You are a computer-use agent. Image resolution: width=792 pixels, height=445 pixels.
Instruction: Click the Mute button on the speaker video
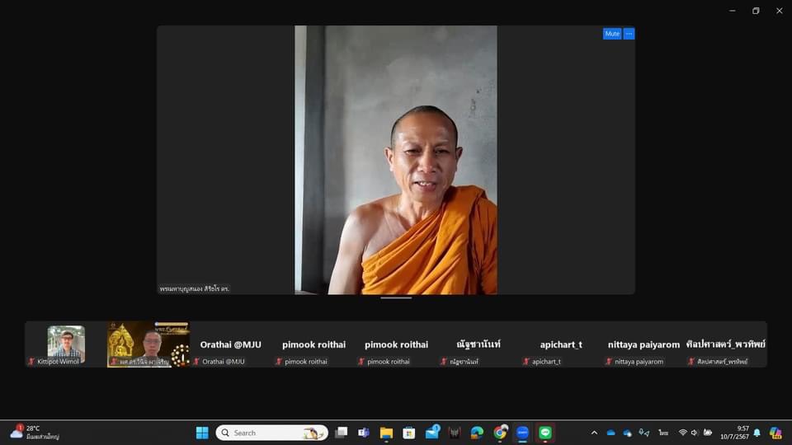pyautogui.click(x=611, y=34)
